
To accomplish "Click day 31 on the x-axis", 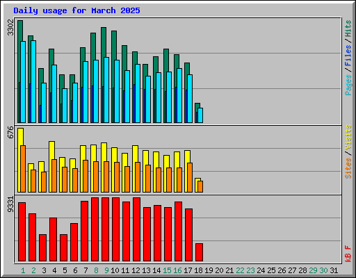I will click(334, 270).
